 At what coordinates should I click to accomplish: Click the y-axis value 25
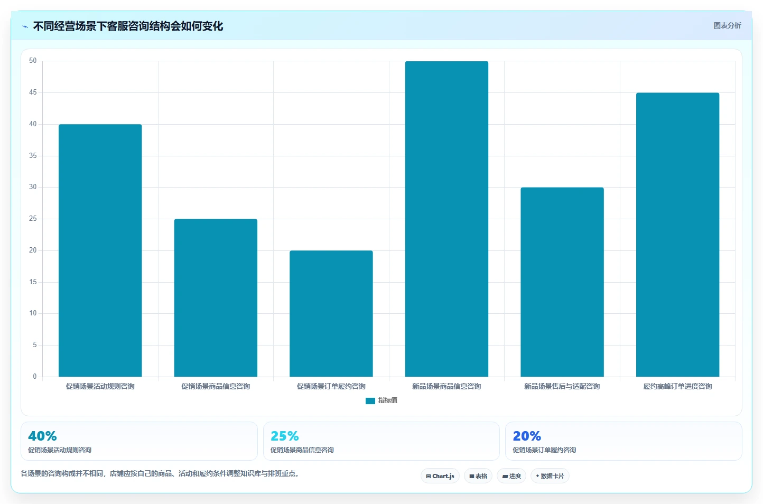(33, 219)
